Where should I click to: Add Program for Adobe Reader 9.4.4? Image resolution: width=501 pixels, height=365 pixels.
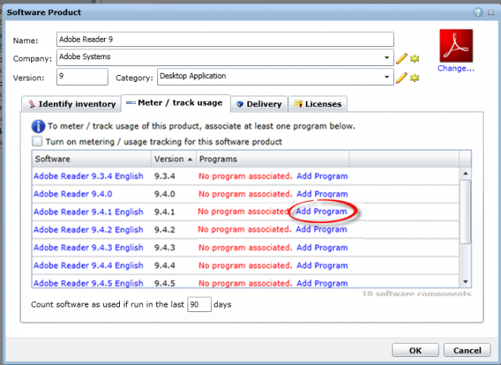(x=322, y=266)
